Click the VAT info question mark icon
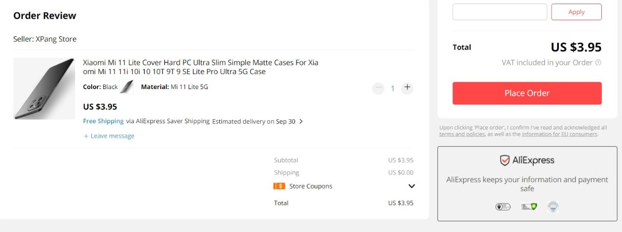The image size is (622, 232). pyautogui.click(x=598, y=63)
